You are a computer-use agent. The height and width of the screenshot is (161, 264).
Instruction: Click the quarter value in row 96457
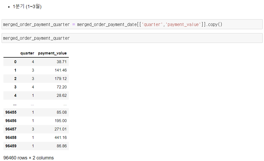coord(33,129)
